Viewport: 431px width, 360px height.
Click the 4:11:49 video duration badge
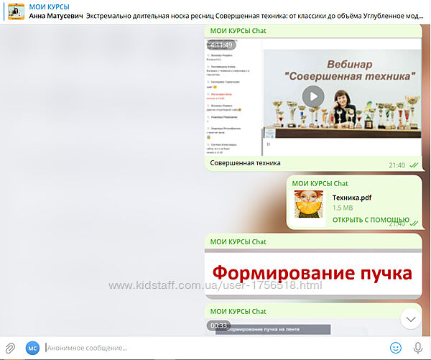point(222,45)
